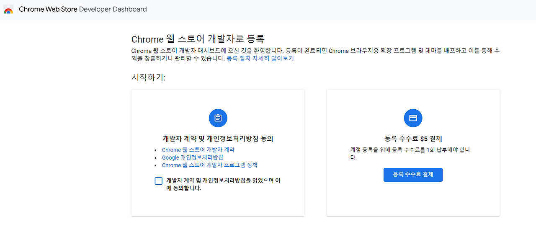Click the 개발자 계약 및 개인정보처리방침 동의 card title
The width and height of the screenshot is (536, 245).
point(218,139)
